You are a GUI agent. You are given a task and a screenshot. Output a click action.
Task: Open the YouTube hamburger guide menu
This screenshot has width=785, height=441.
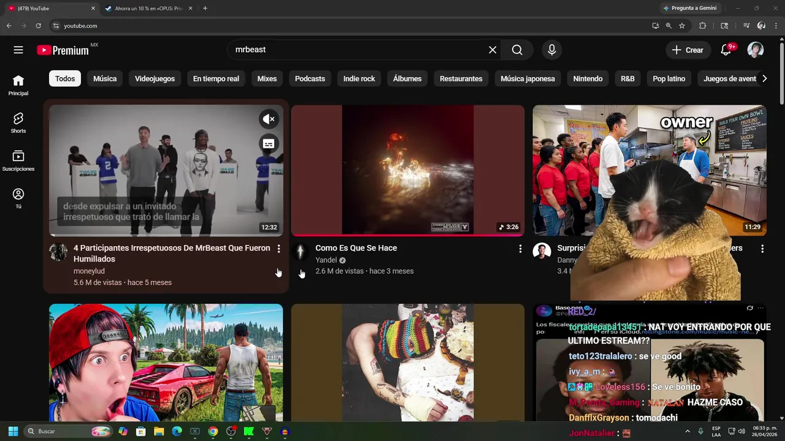tap(18, 50)
